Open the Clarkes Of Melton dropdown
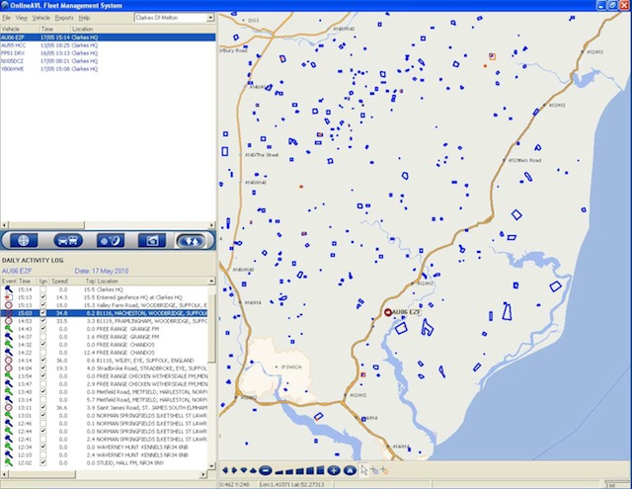The image size is (632, 489). (x=208, y=18)
